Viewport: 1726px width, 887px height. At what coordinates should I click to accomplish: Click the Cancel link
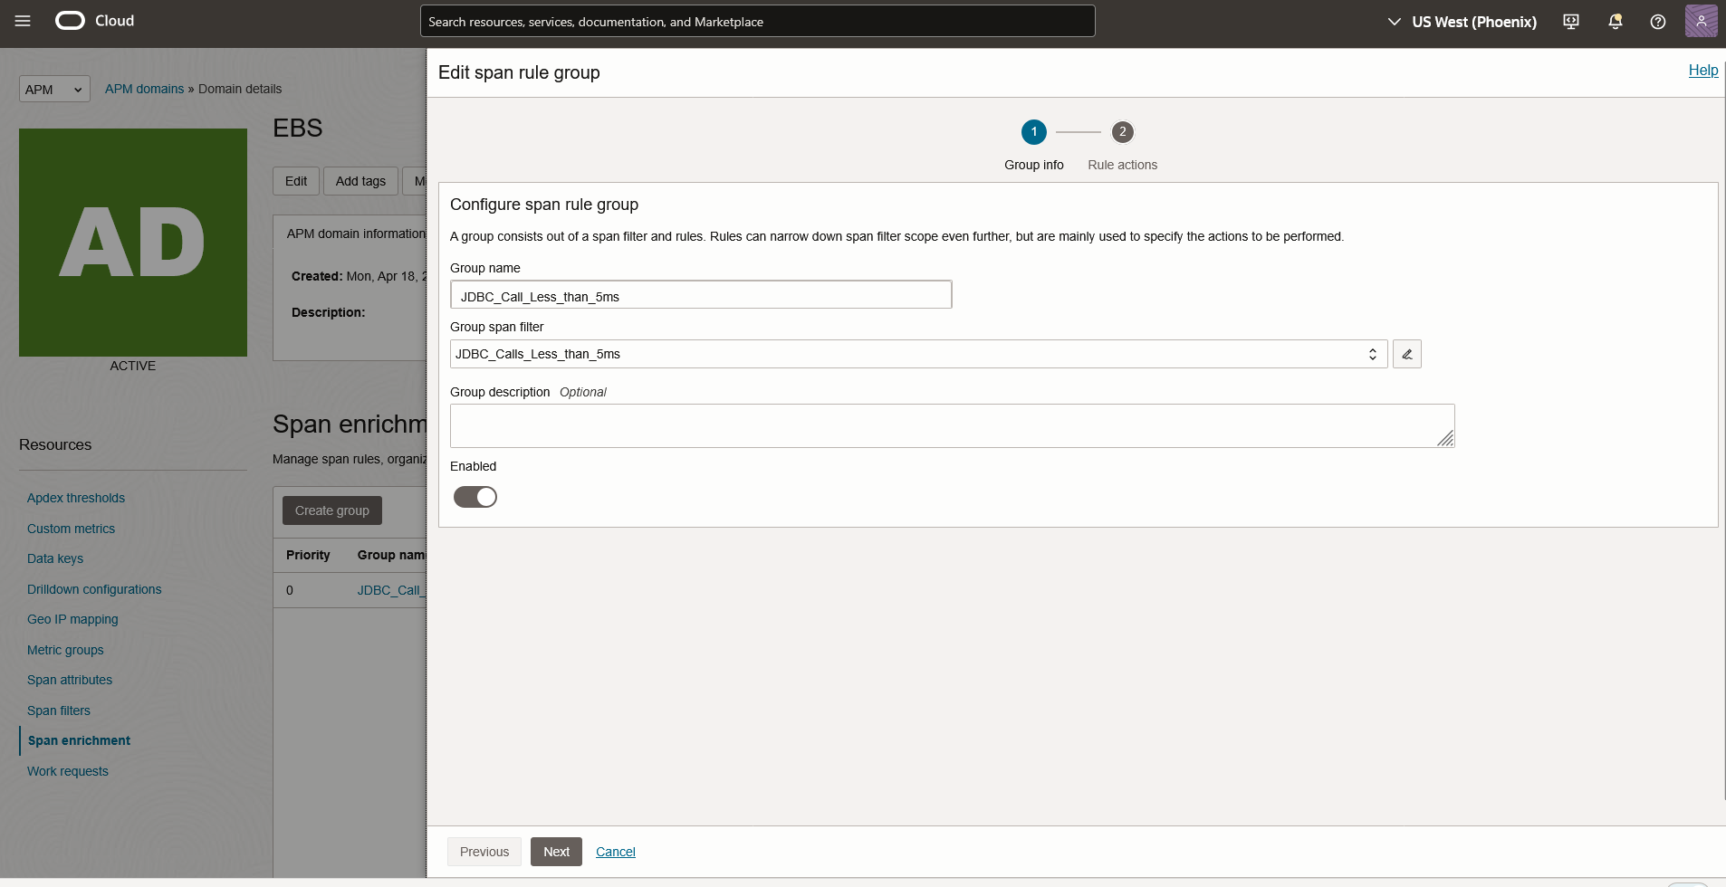pos(615,851)
